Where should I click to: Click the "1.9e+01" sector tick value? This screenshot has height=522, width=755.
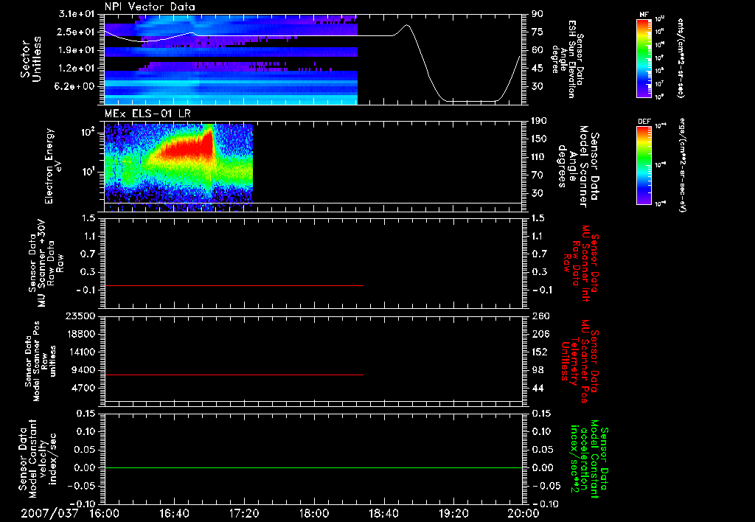(x=77, y=50)
